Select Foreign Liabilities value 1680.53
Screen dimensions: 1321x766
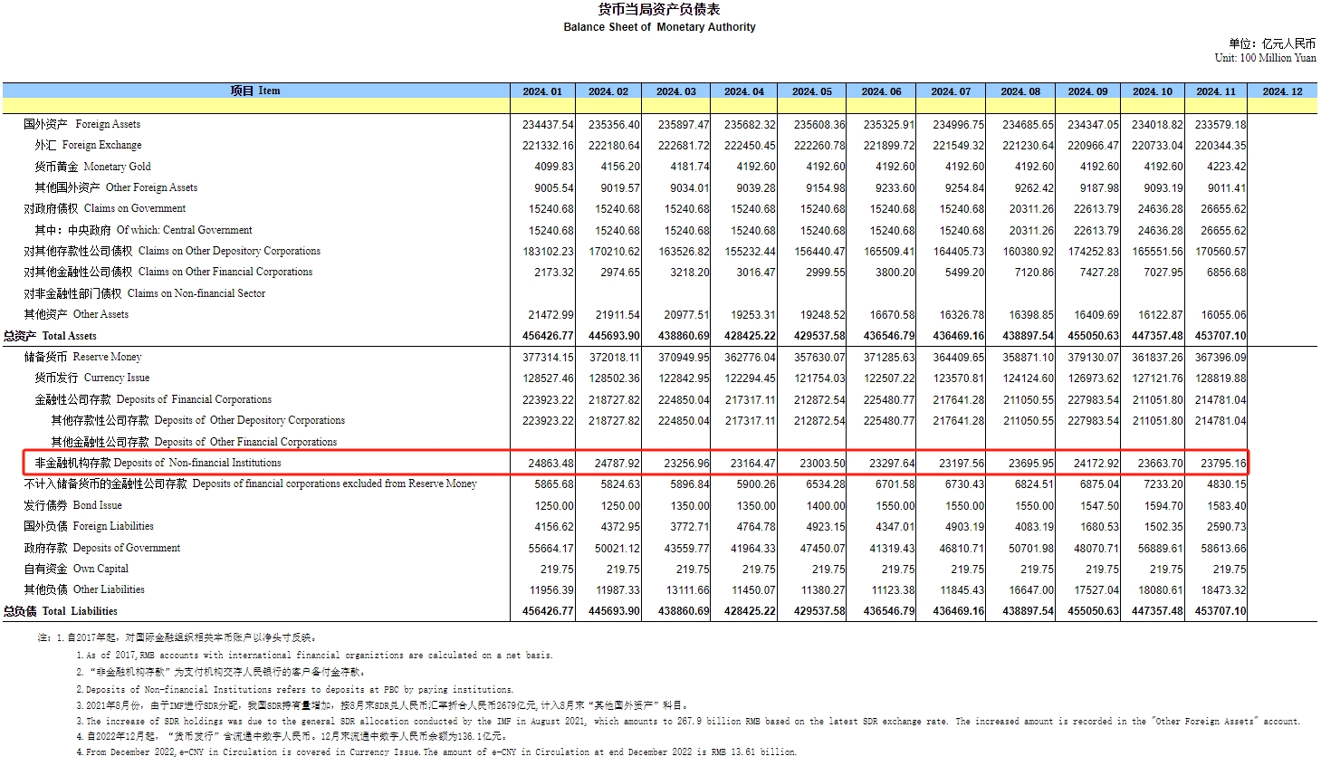(1100, 527)
